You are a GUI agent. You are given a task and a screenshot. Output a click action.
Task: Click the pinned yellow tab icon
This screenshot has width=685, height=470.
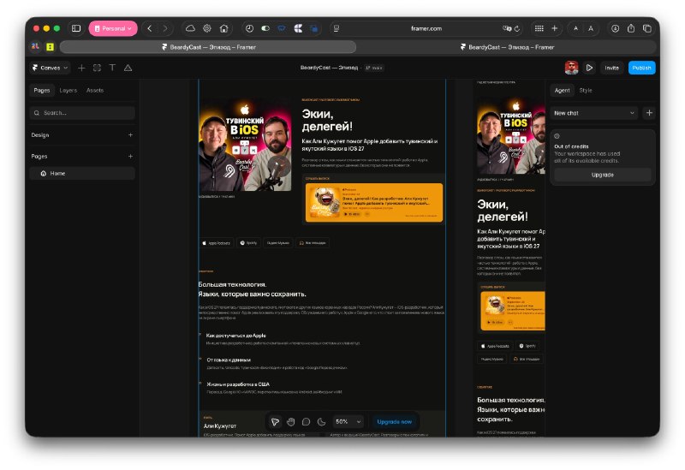coord(51,47)
